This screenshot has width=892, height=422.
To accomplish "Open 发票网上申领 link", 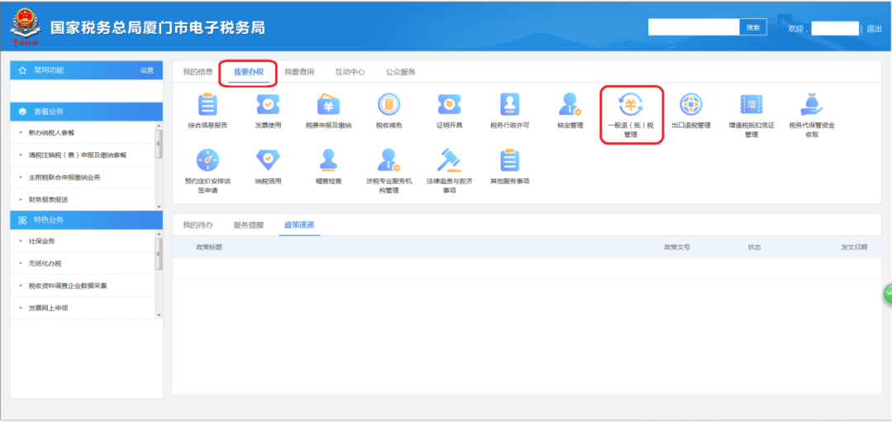I will click(48, 308).
